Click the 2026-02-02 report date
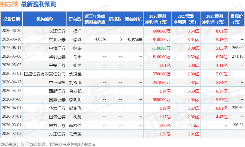 point(12,133)
